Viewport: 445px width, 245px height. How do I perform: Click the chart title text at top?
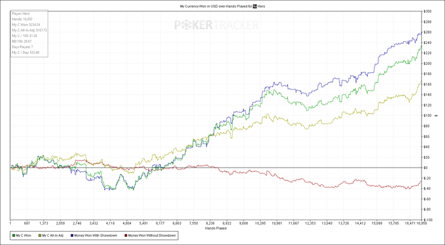(x=222, y=6)
